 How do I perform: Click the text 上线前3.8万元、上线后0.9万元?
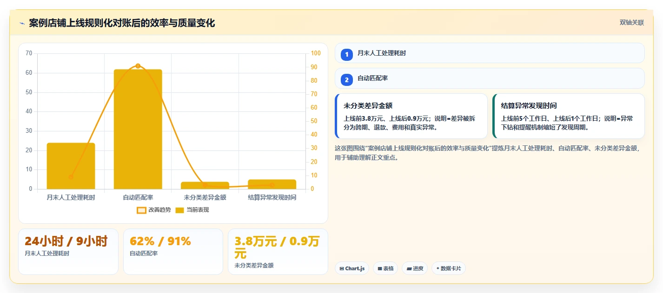click(x=387, y=118)
